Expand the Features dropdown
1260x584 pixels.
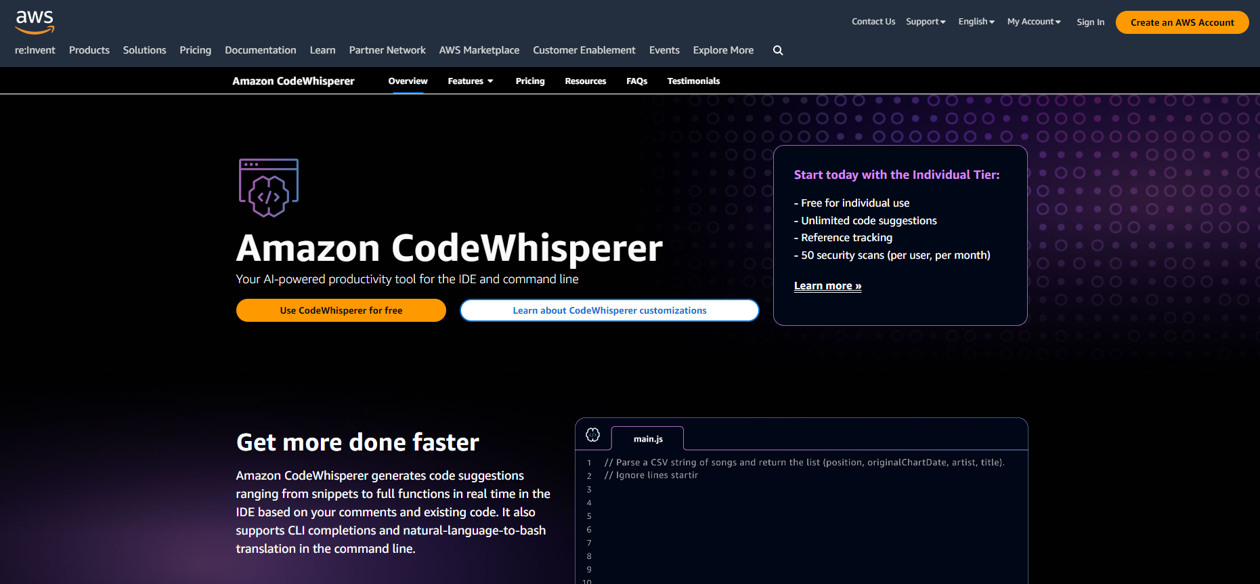(x=471, y=81)
